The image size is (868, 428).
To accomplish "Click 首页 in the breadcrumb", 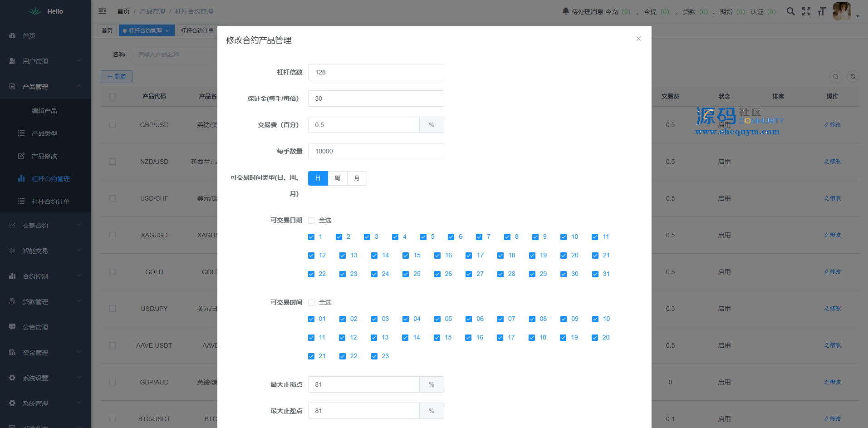I will click(x=123, y=11).
